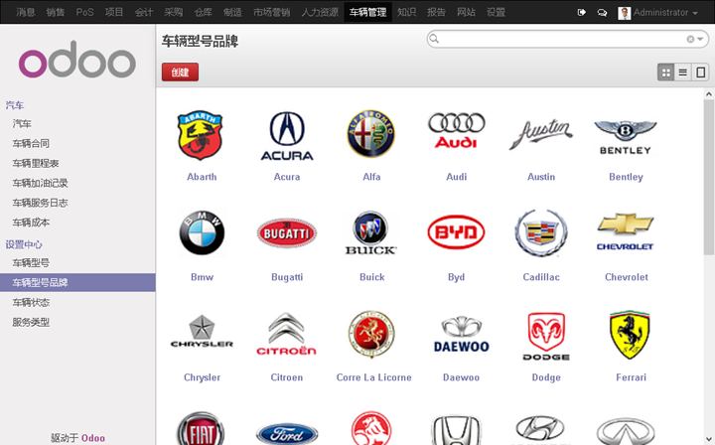Open the Acura brand logo
This screenshot has height=445, width=715.
click(x=287, y=136)
